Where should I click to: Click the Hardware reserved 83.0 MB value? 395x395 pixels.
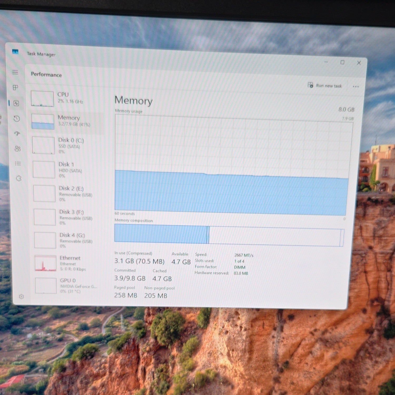point(241,273)
